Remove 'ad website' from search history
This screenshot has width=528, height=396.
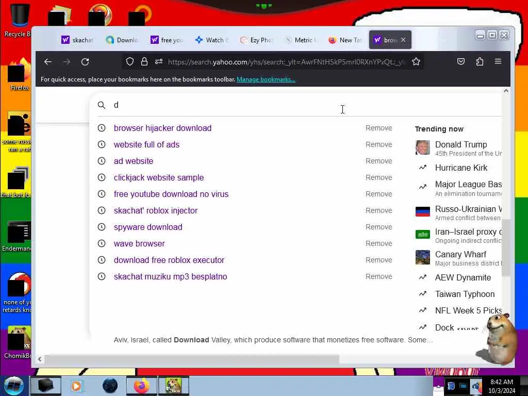379,161
